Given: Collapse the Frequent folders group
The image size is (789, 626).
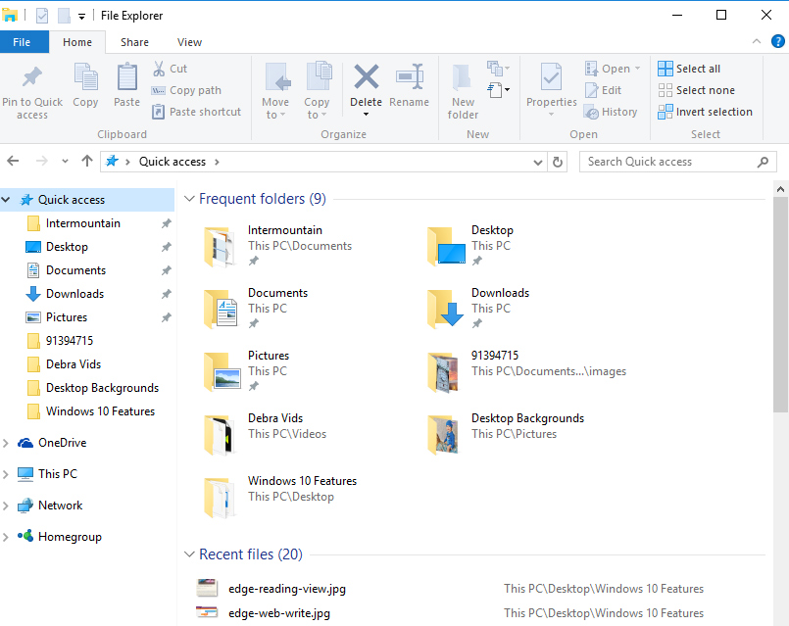Looking at the screenshot, I should coord(190,199).
